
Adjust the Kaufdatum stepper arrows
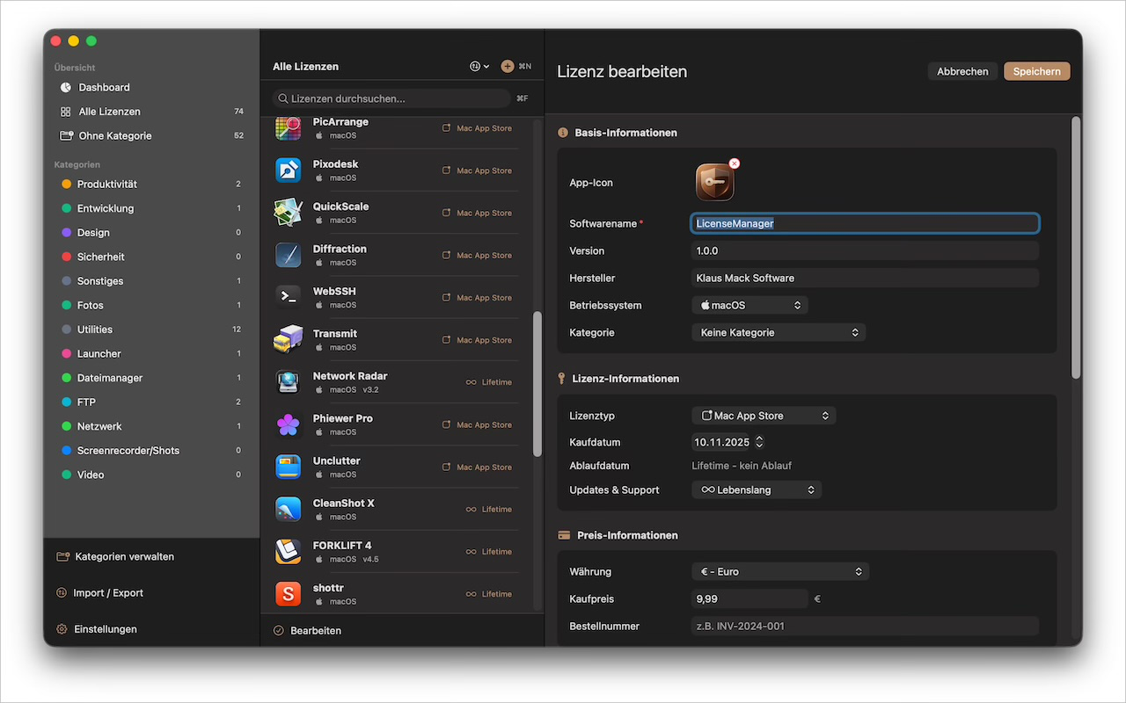[760, 442]
